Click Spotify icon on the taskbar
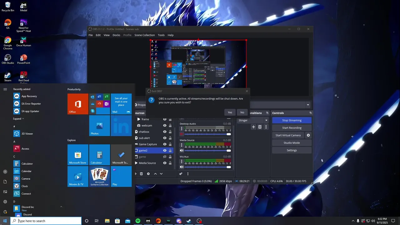Viewport: 400px width, 225px height. coord(138,221)
